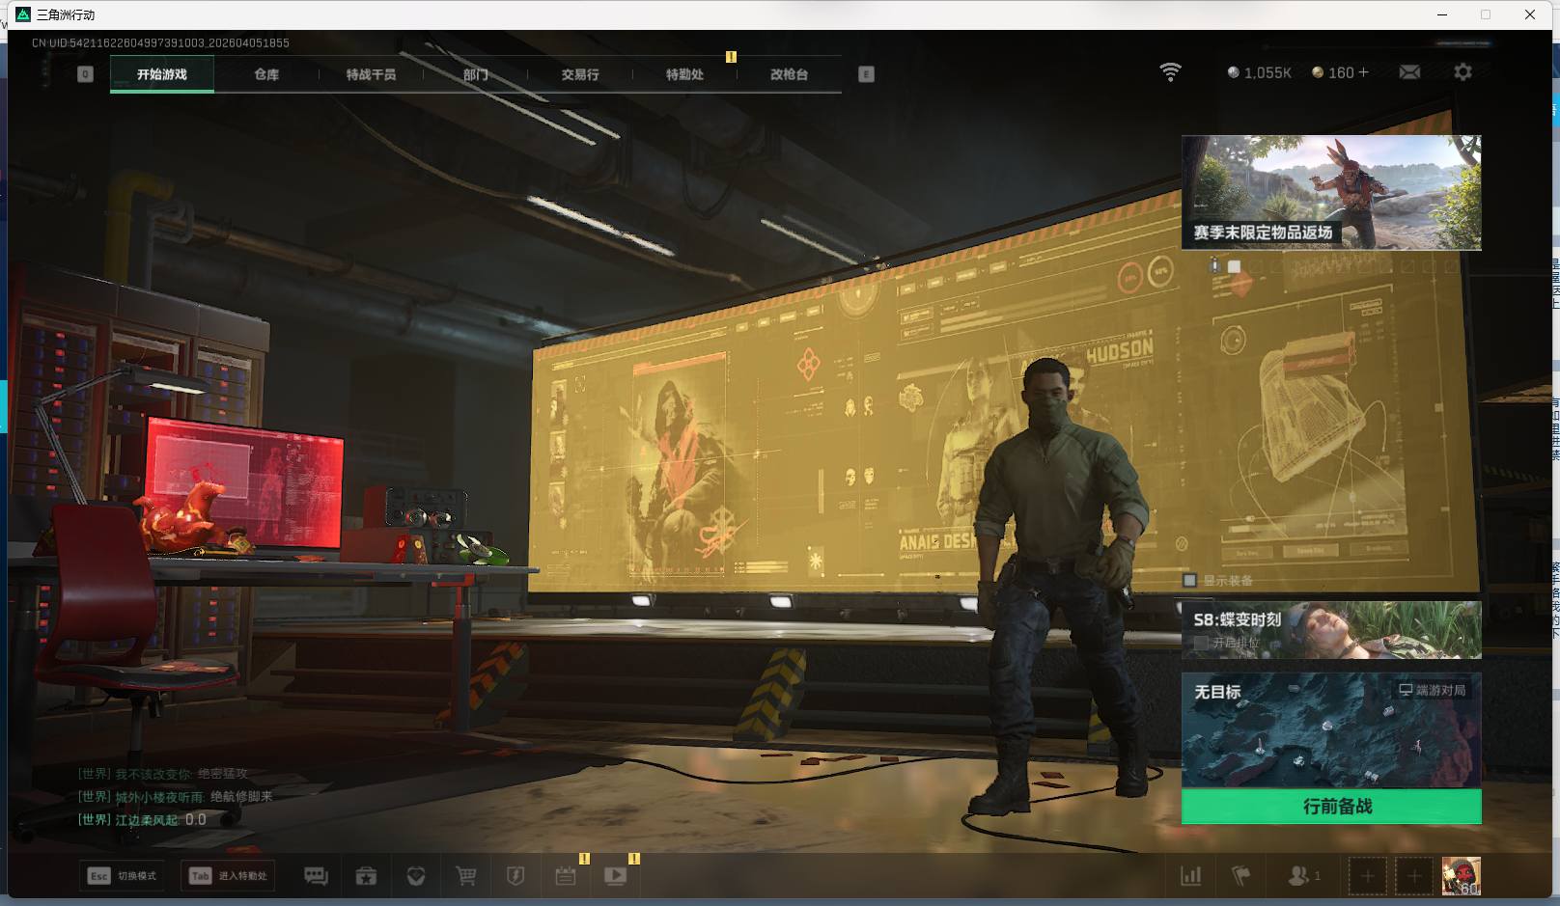Click chat message 绝航修脚来

tap(241, 797)
